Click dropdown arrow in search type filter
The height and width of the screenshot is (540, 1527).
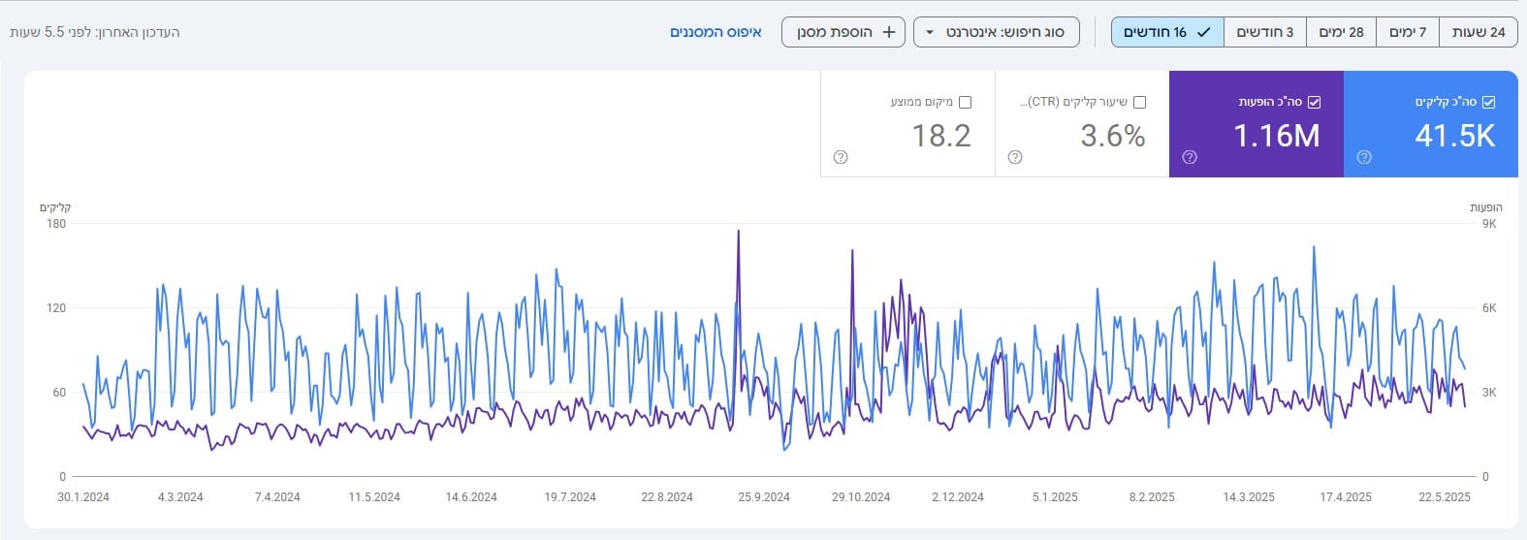coord(930,32)
